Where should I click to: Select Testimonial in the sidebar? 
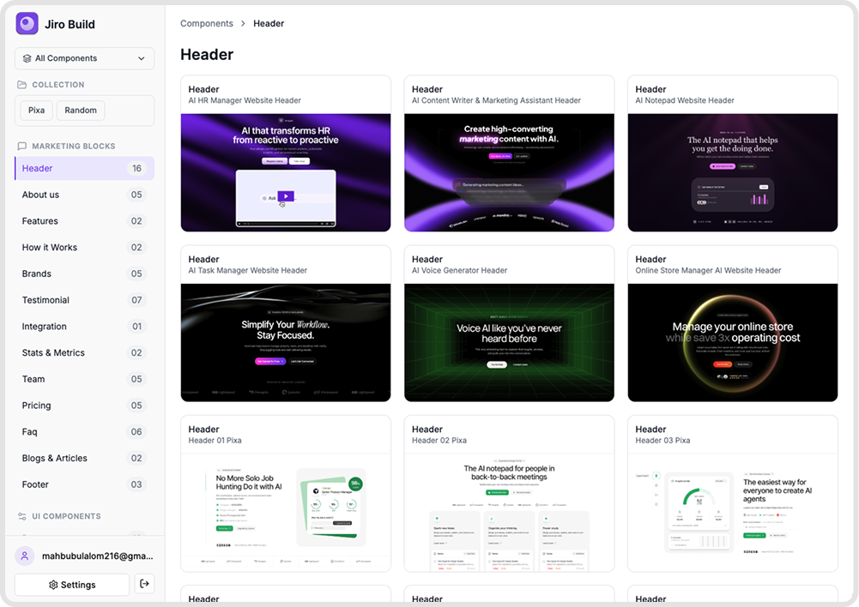coord(45,300)
